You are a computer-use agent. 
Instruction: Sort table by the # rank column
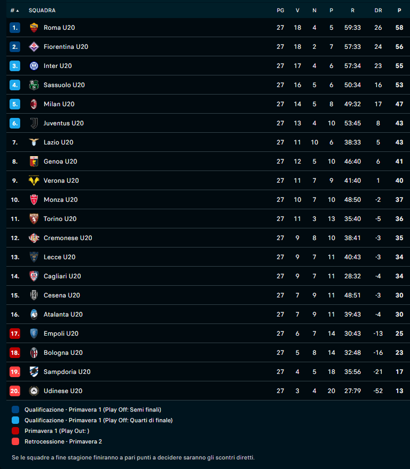pyautogui.click(x=14, y=11)
